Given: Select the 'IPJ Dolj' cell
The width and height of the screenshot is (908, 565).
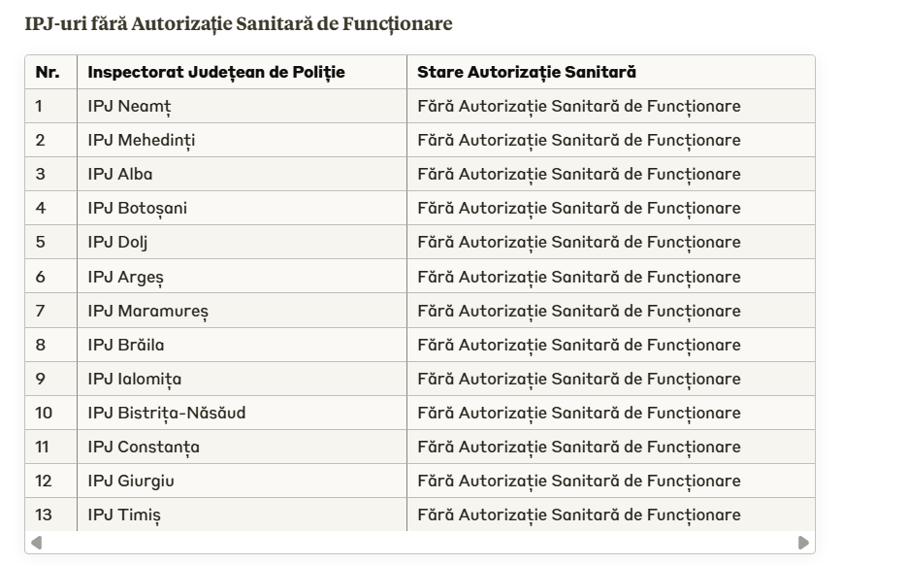Looking at the screenshot, I should click(x=117, y=242).
